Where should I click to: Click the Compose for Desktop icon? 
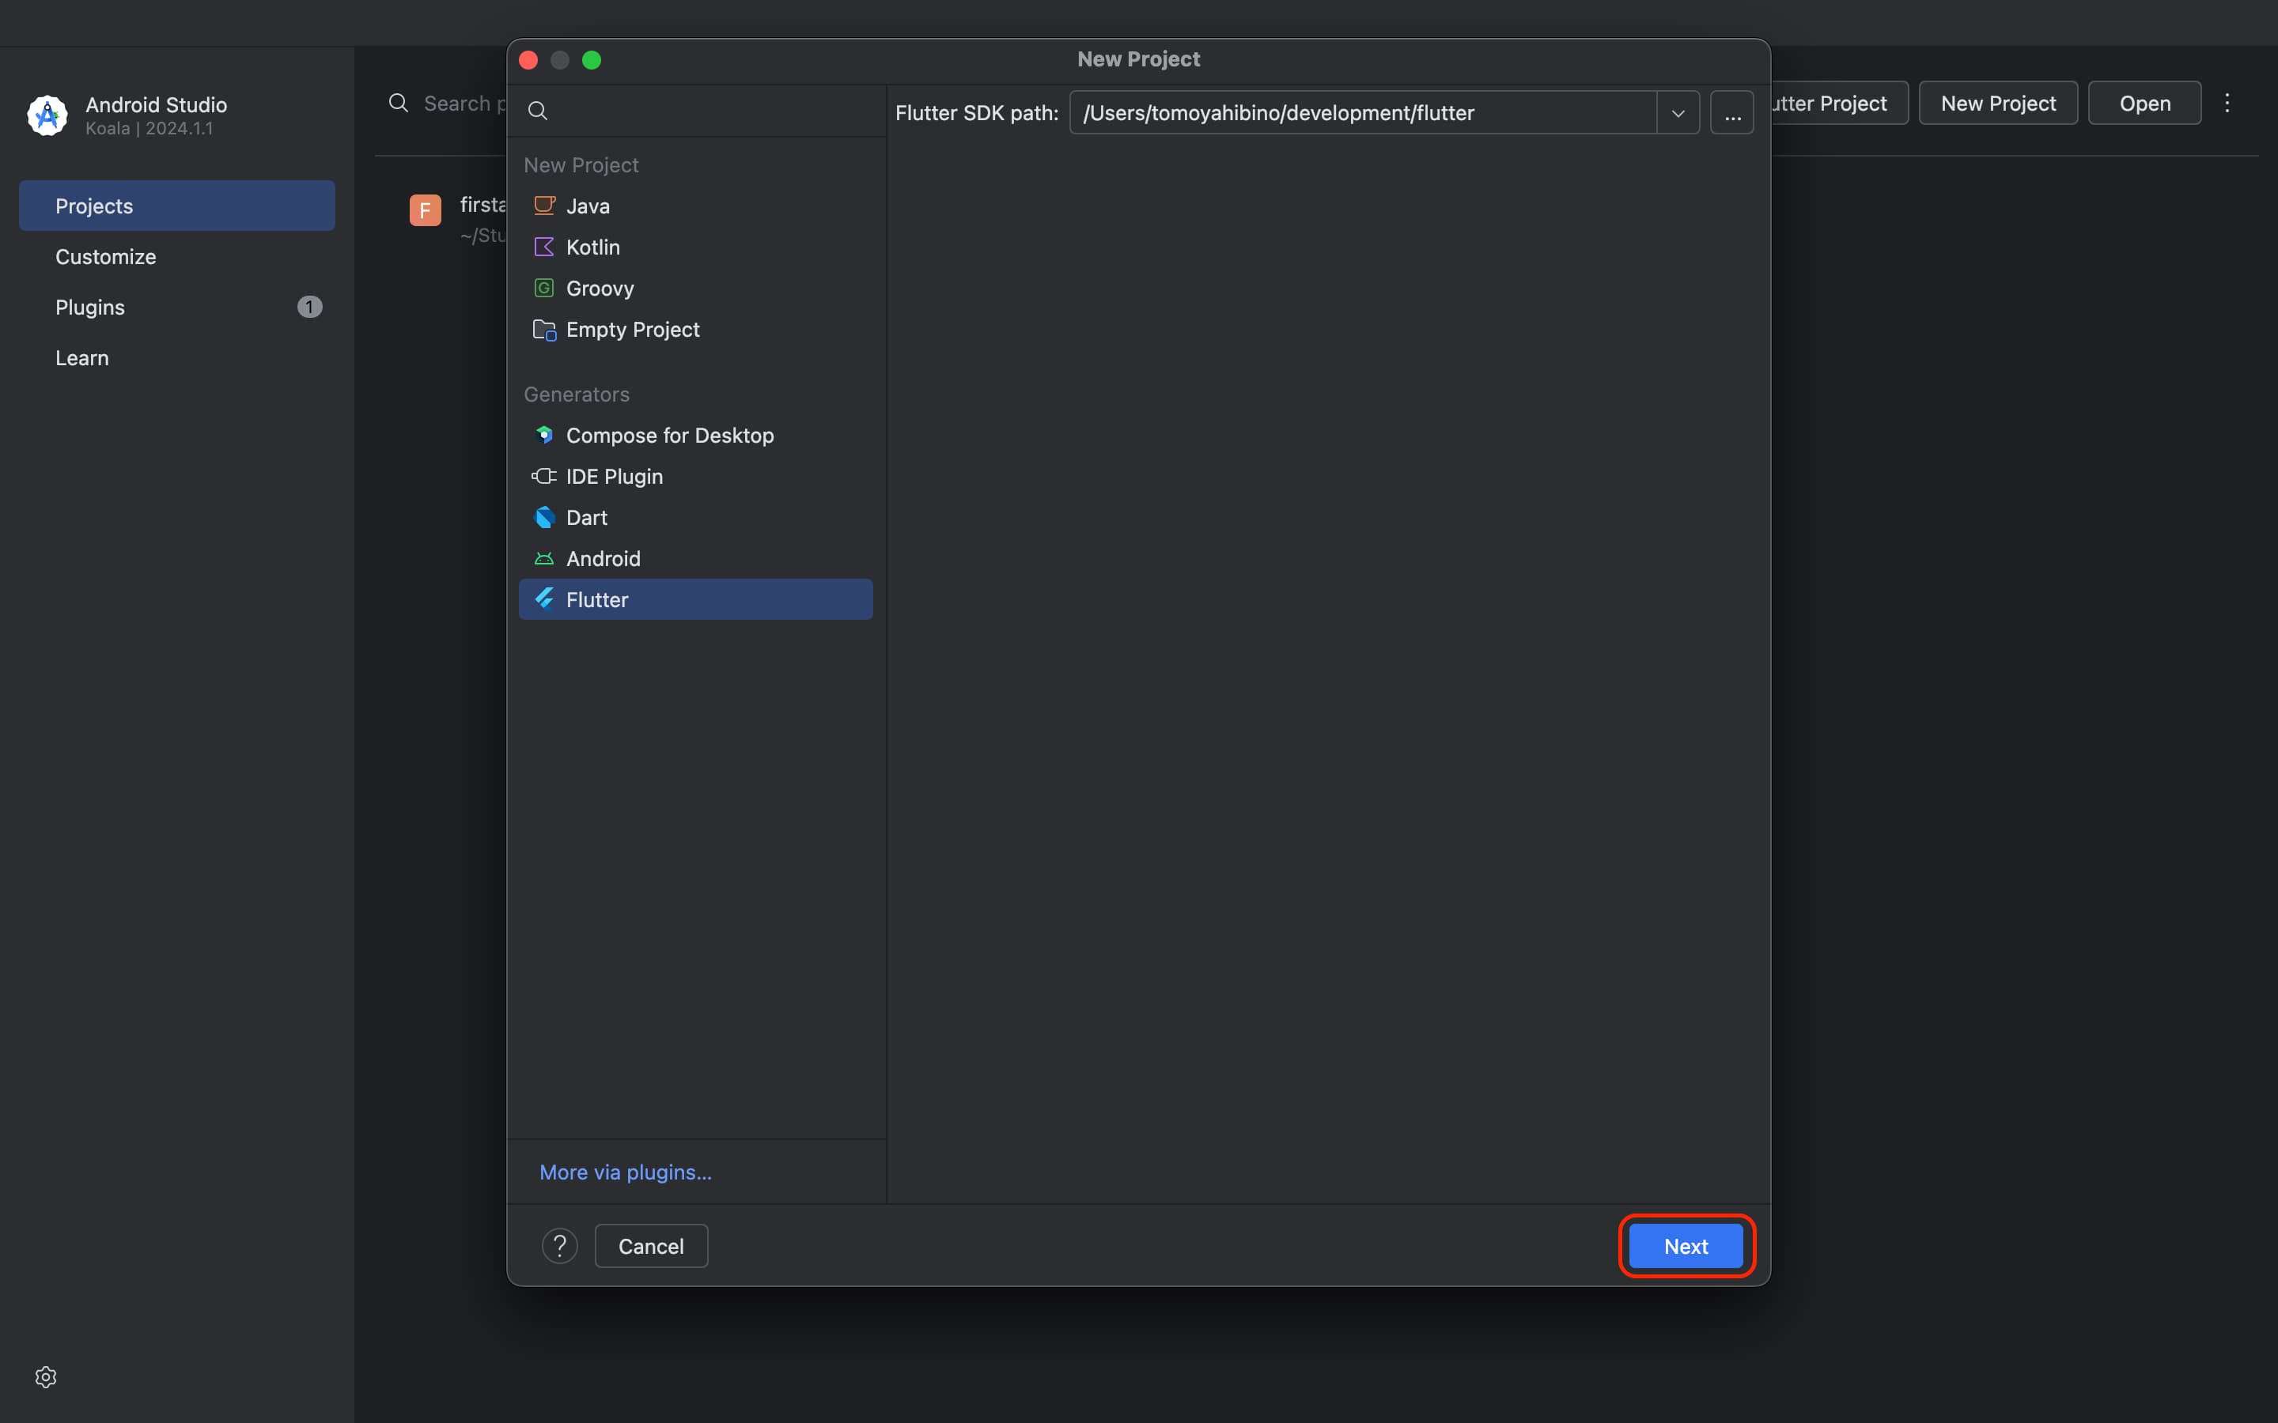click(544, 435)
